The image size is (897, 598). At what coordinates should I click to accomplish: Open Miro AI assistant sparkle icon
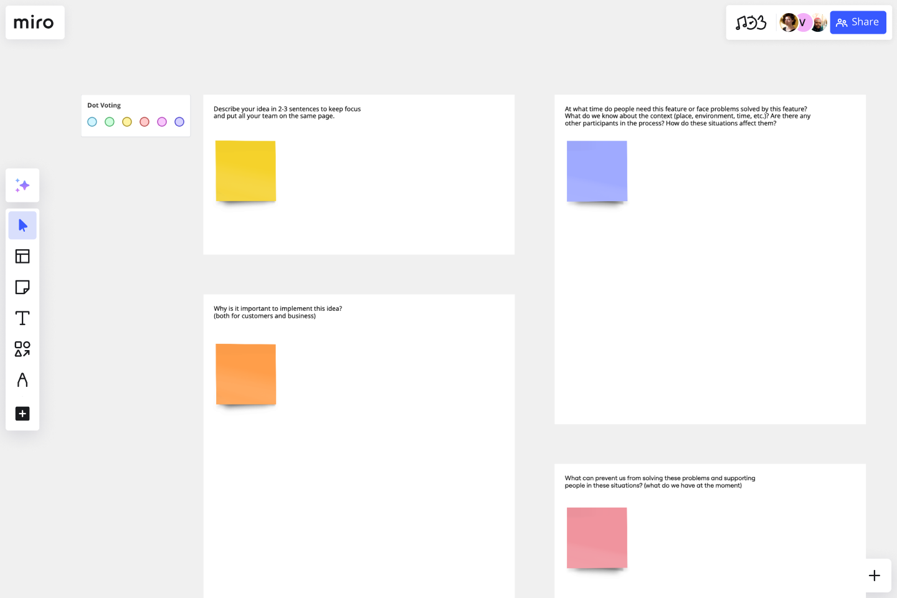[x=22, y=185]
